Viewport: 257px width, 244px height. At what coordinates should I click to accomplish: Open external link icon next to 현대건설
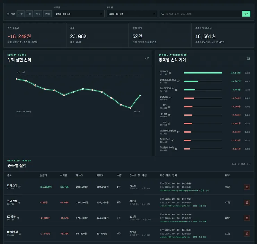19,203
